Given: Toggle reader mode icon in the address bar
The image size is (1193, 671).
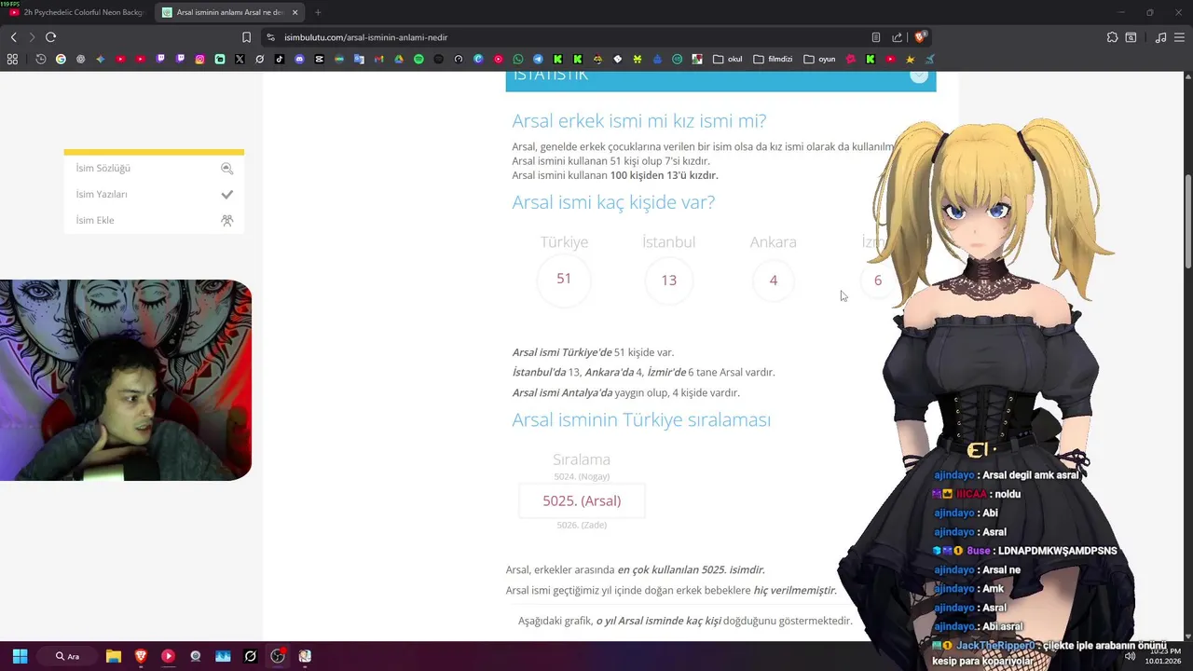Looking at the screenshot, I should coord(876,37).
